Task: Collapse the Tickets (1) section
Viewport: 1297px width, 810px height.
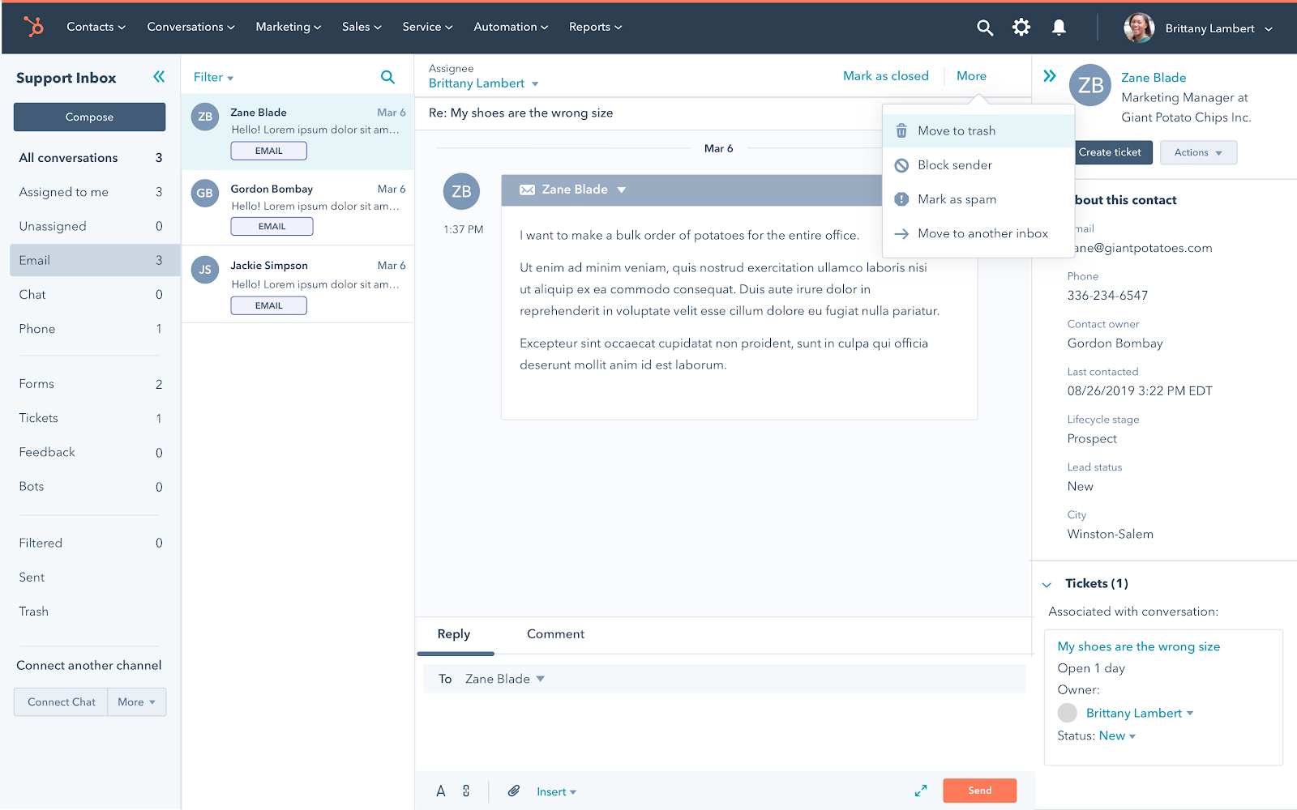Action: click(1047, 584)
